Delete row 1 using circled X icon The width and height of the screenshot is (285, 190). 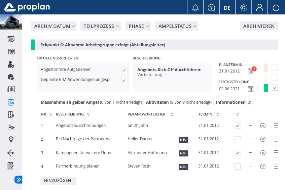pos(263,126)
